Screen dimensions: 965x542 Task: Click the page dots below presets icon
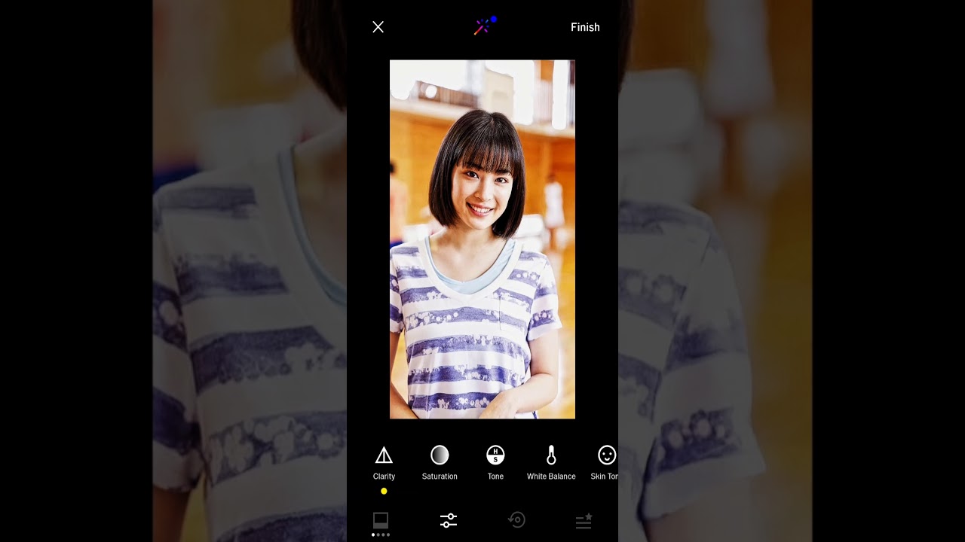(381, 534)
